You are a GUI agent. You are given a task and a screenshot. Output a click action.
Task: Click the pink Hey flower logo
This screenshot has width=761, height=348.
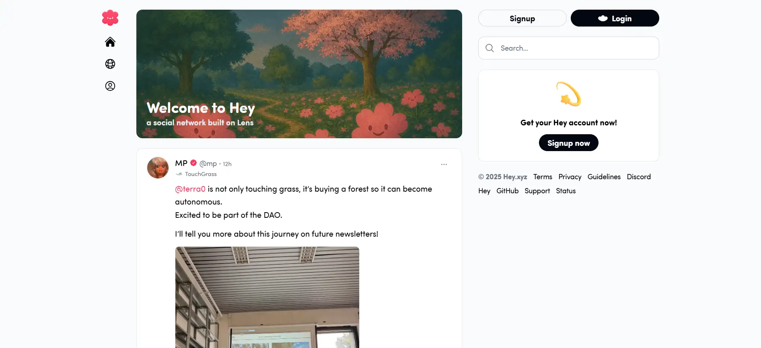click(110, 18)
